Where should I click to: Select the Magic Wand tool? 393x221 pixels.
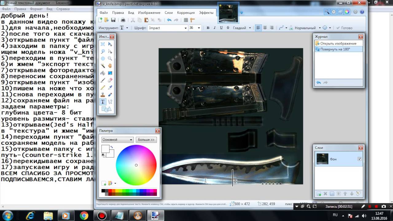click(x=103, y=66)
